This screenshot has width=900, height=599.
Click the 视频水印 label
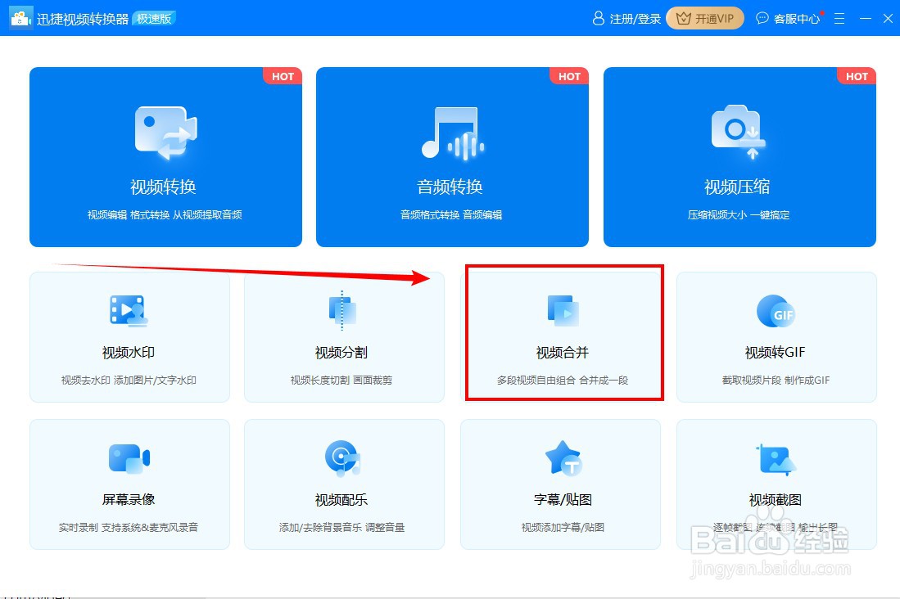(129, 353)
